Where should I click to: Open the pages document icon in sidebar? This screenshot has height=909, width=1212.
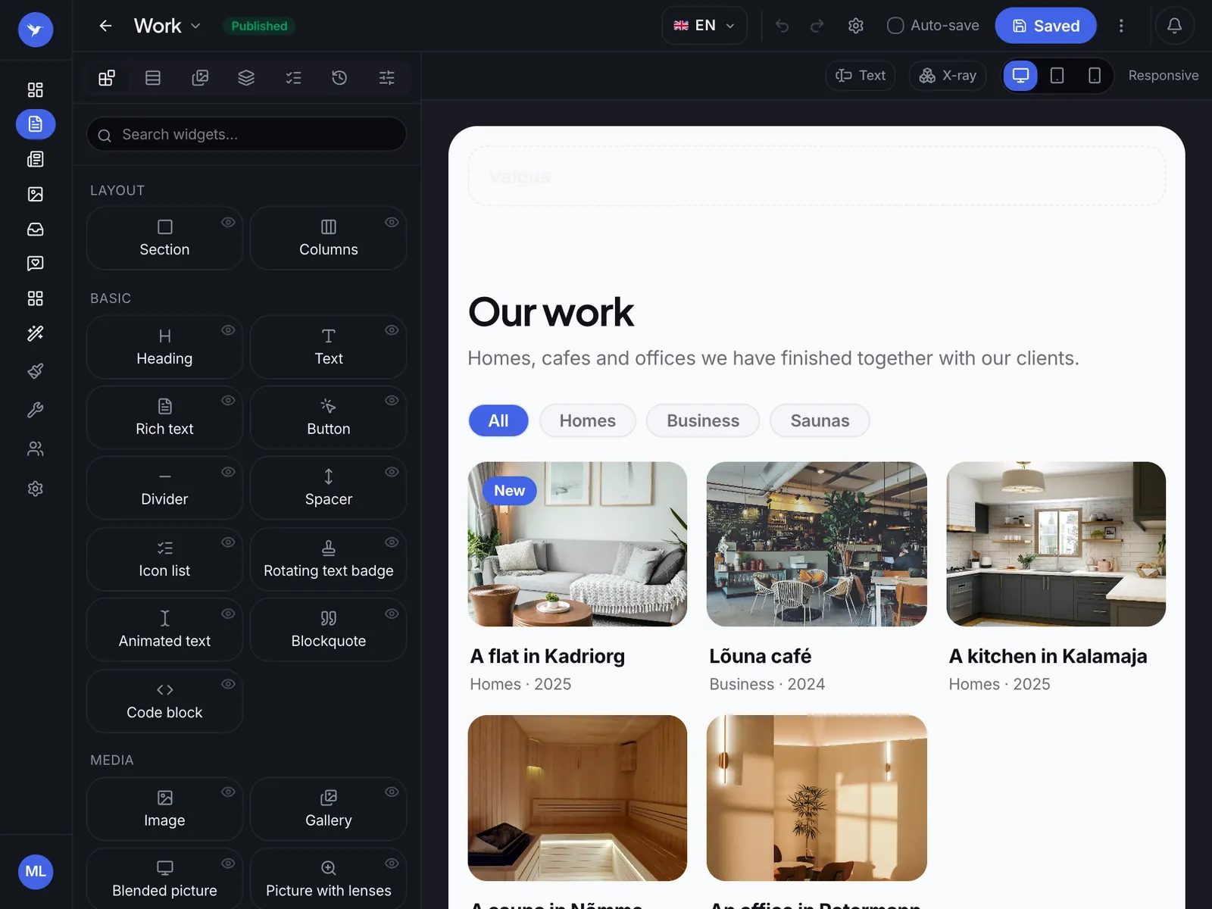[x=36, y=124]
